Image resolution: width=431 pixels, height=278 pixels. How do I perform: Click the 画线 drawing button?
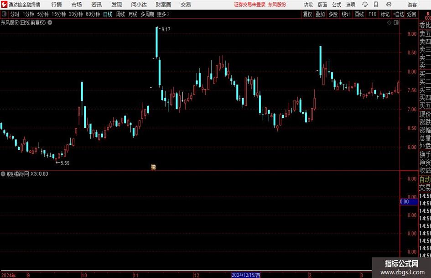click(x=359, y=14)
